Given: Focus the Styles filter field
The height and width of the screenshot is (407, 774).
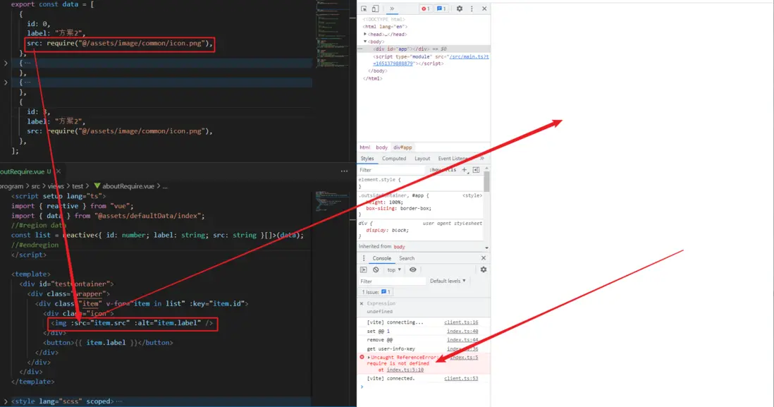Looking at the screenshot, I should click(391, 170).
